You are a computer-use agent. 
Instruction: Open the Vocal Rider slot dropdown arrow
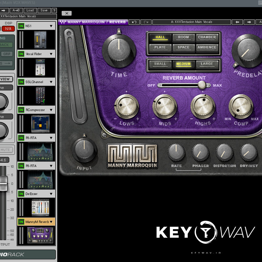pyautogui.click(x=51, y=54)
